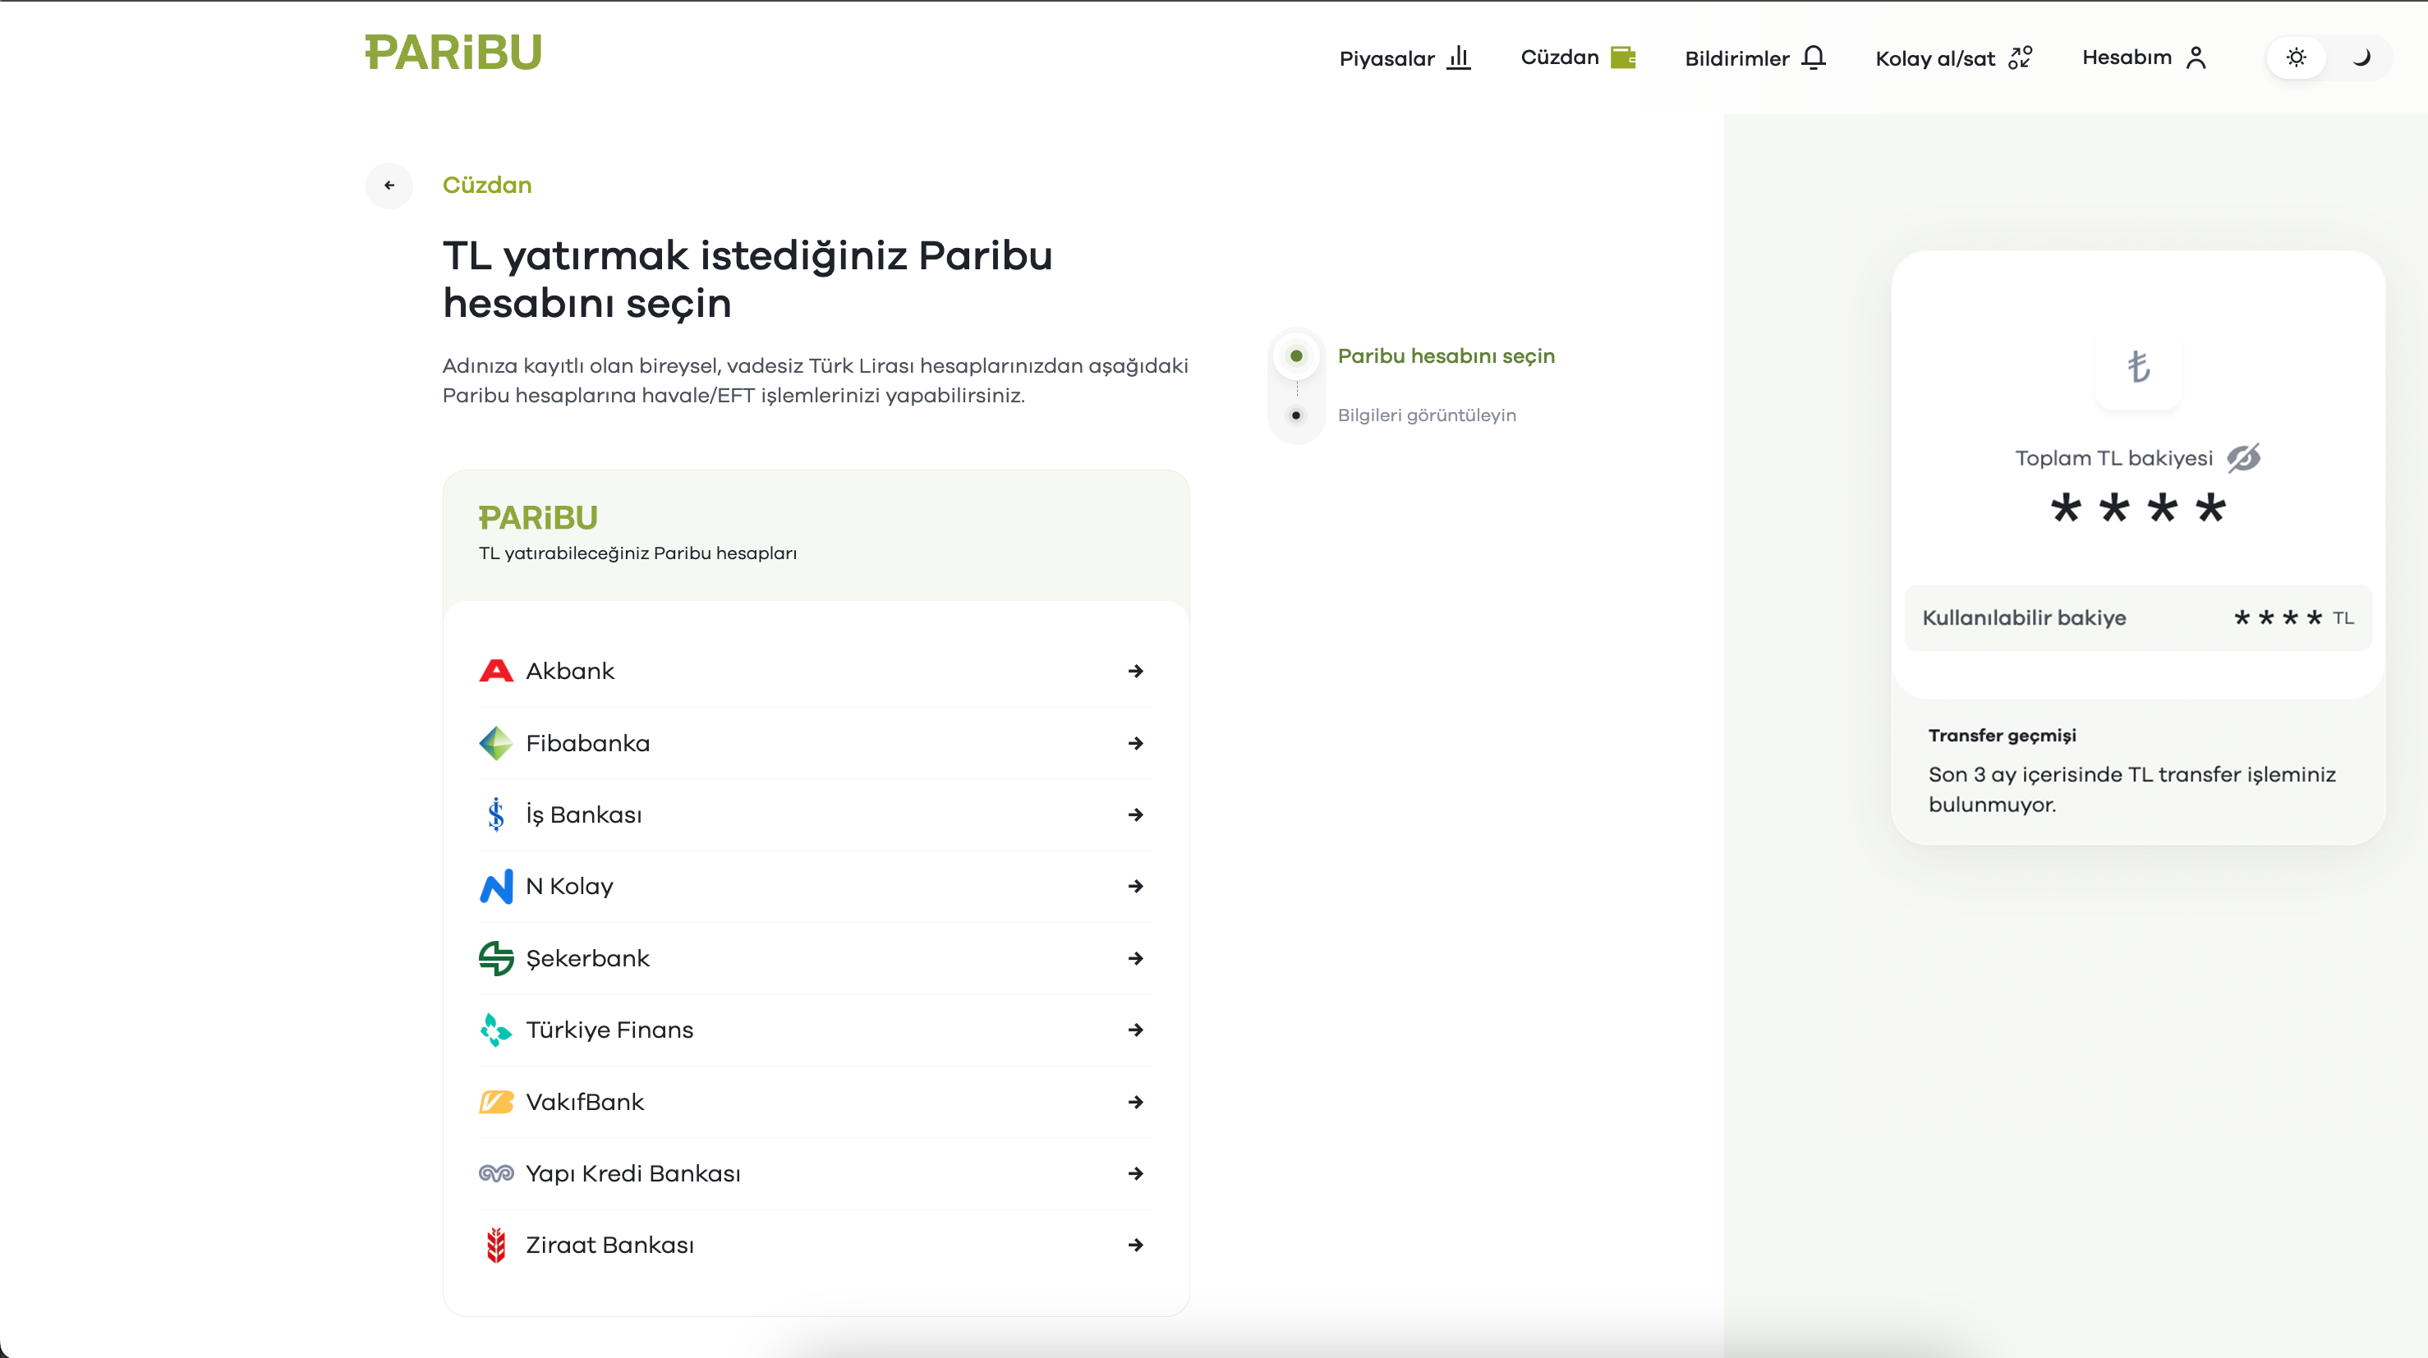Click the Hesabım person icon

click(x=2196, y=57)
